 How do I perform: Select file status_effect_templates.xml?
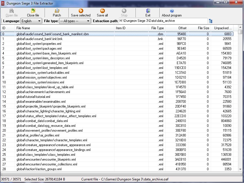click(117, 116)
